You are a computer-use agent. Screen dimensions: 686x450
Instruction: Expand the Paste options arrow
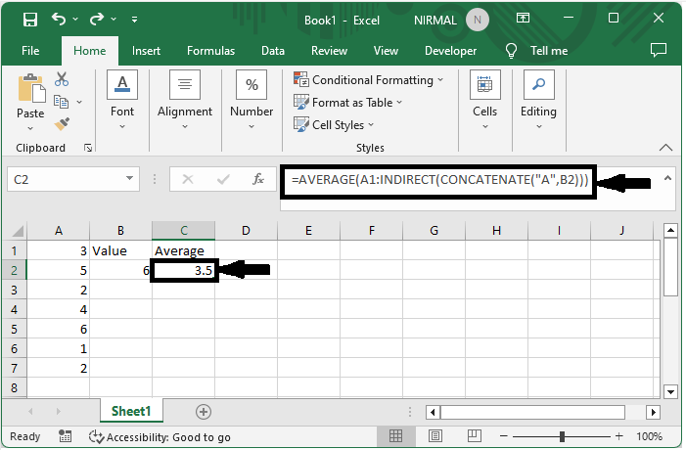pyautogui.click(x=30, y=128)
